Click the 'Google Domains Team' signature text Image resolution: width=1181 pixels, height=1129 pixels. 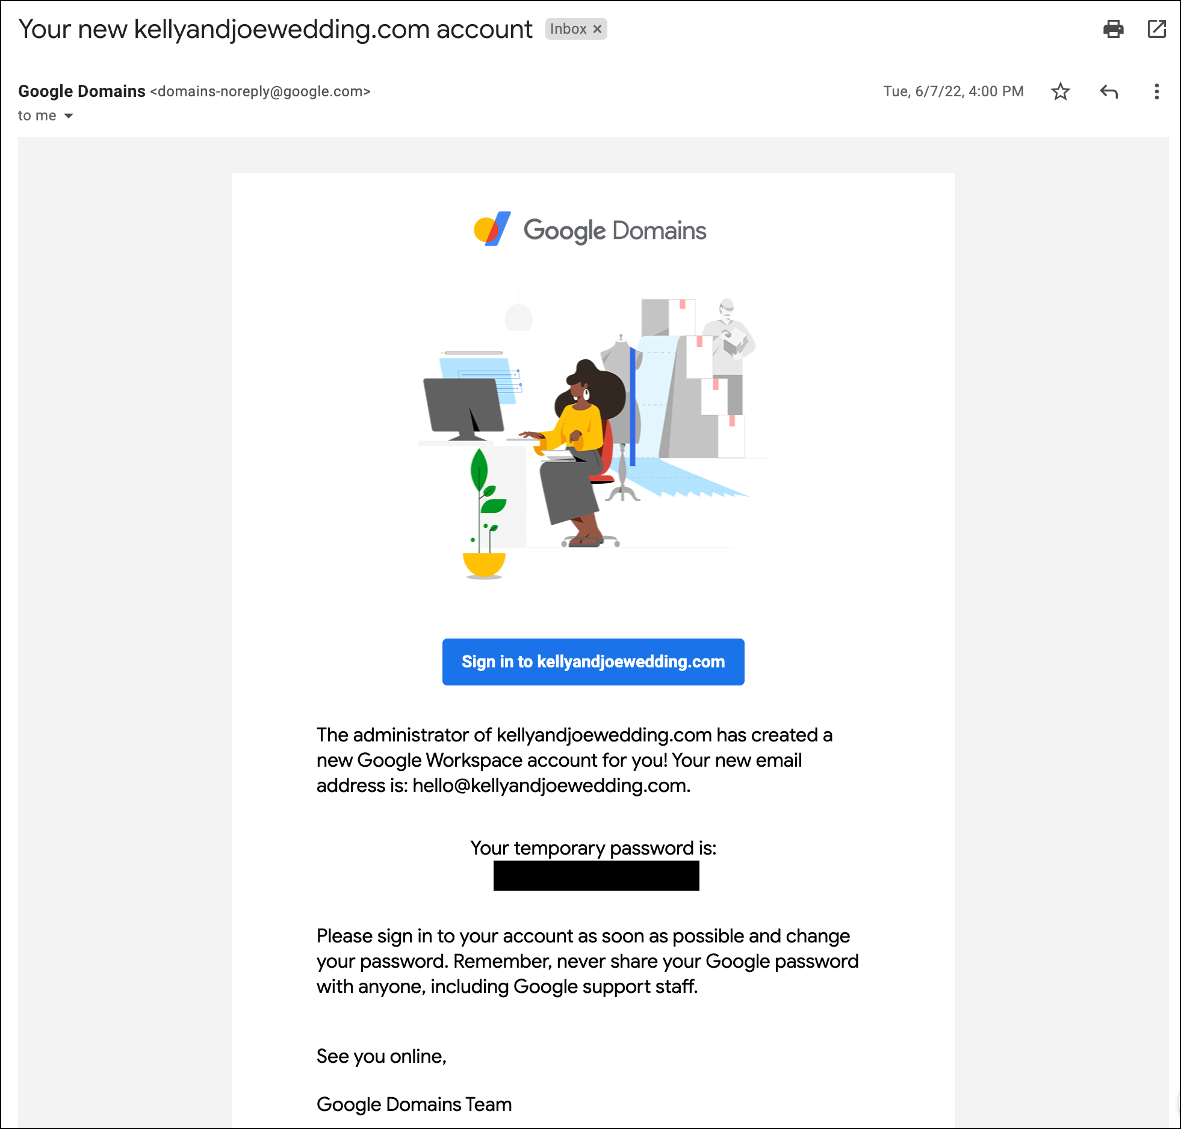click(414, 1104)
